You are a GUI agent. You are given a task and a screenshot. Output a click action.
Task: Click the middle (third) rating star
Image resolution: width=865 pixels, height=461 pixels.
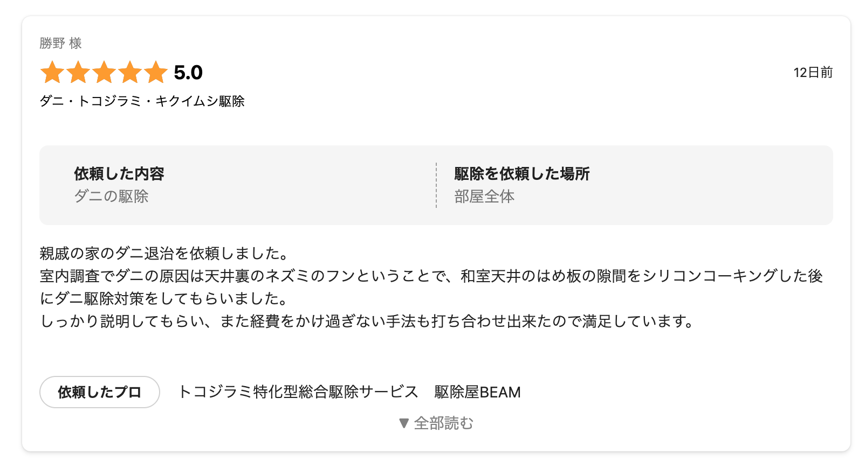coord(104,72)
